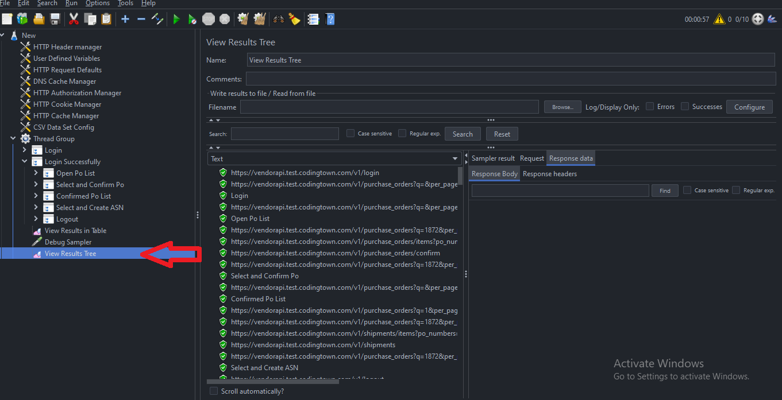
Task: Click the Toggle enable/disable toolbar icon
Action: tap(157, 19)
